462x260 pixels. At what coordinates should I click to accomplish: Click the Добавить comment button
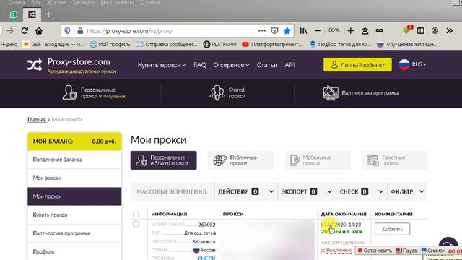click(392, 229)
